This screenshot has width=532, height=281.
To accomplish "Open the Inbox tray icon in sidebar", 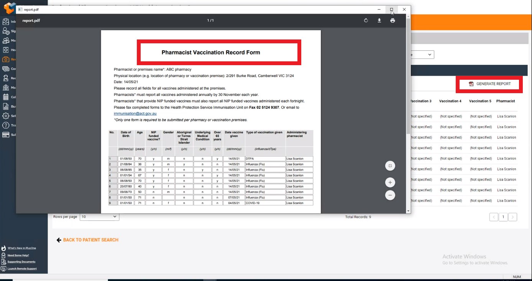I will coord(6,21).
